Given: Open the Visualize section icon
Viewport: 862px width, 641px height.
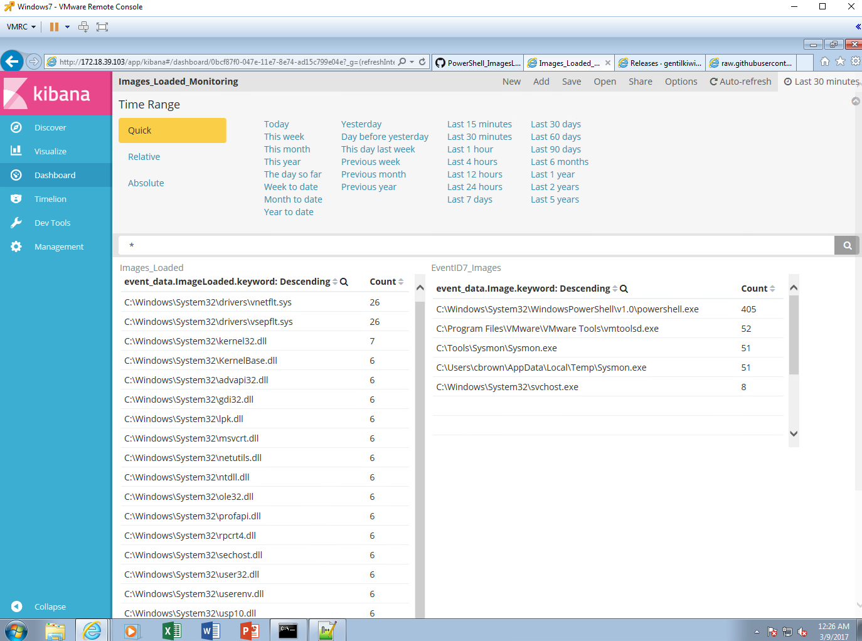Looking at the screenshot, I should pos(16,151).
